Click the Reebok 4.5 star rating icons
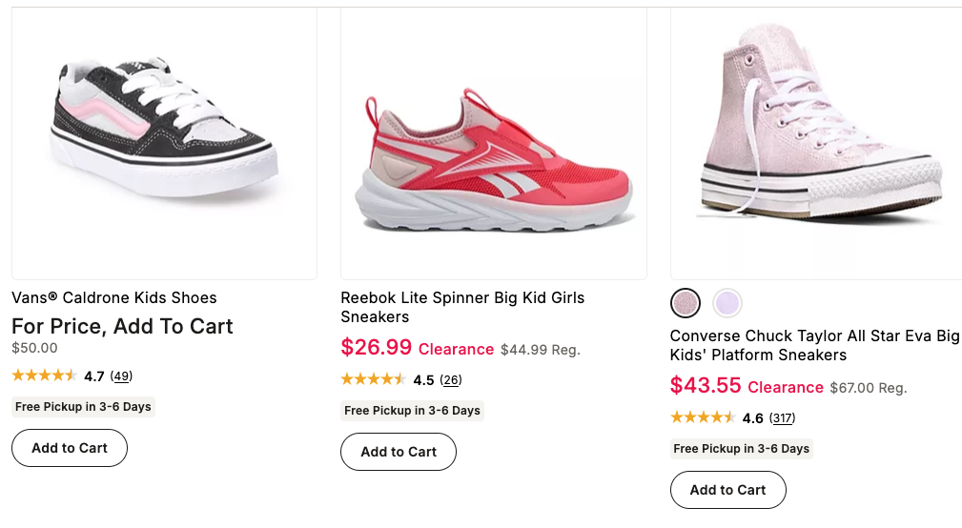This screenshot has width=962, height=528. (373, 379)
